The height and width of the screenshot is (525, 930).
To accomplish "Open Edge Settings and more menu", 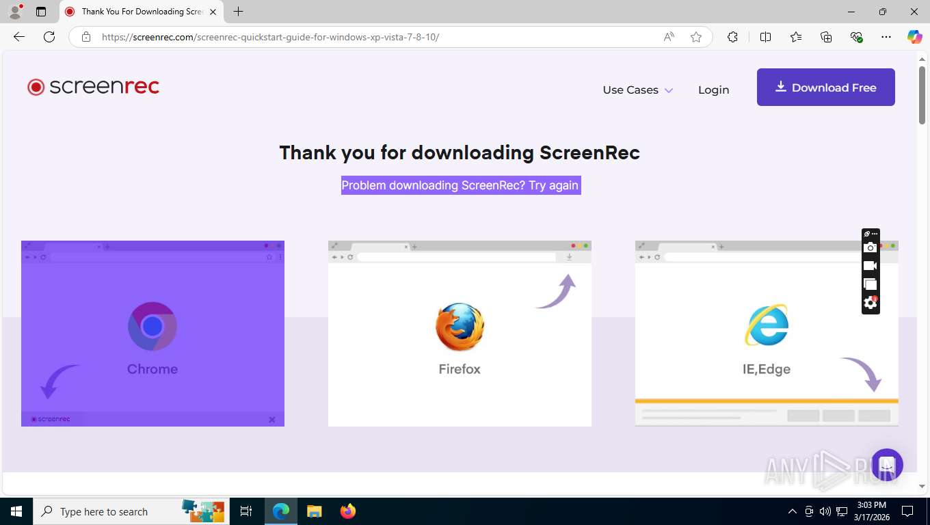I will click(x=886, y=37).
